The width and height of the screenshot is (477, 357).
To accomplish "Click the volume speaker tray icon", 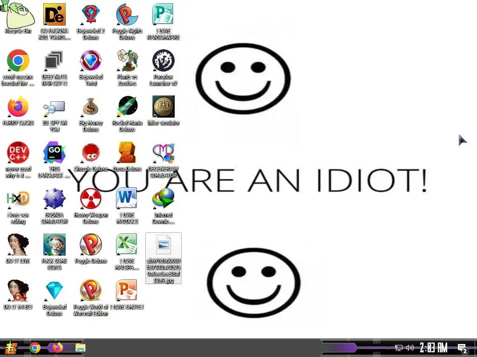I will pyautogui.click(x=410, y=348).
